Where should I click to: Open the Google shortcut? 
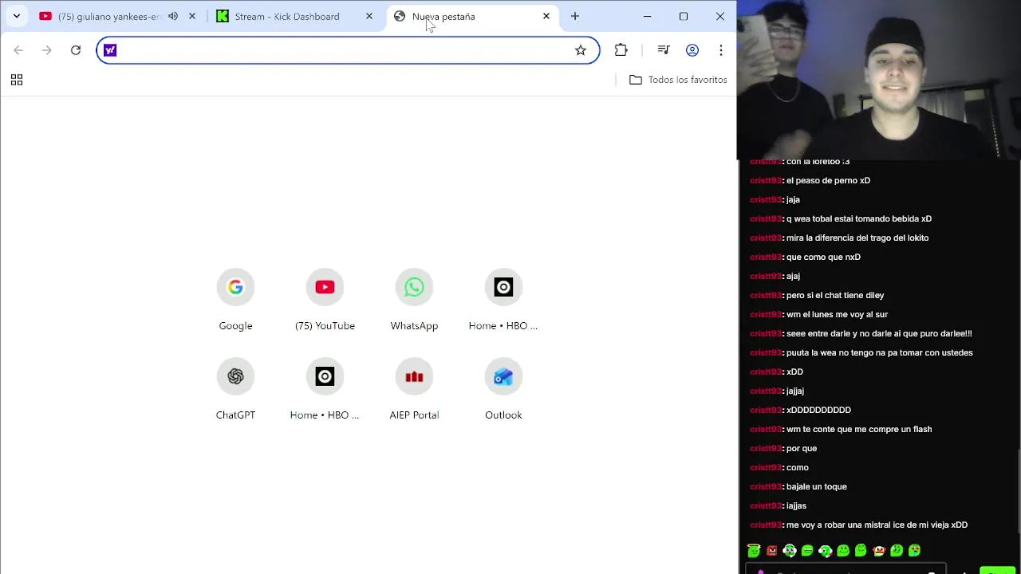tap(235, 301)
